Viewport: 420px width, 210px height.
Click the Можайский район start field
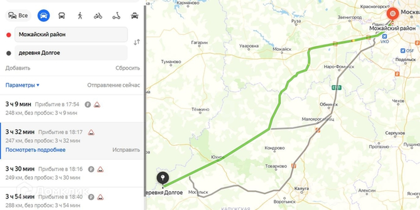(x=71, y=35)
